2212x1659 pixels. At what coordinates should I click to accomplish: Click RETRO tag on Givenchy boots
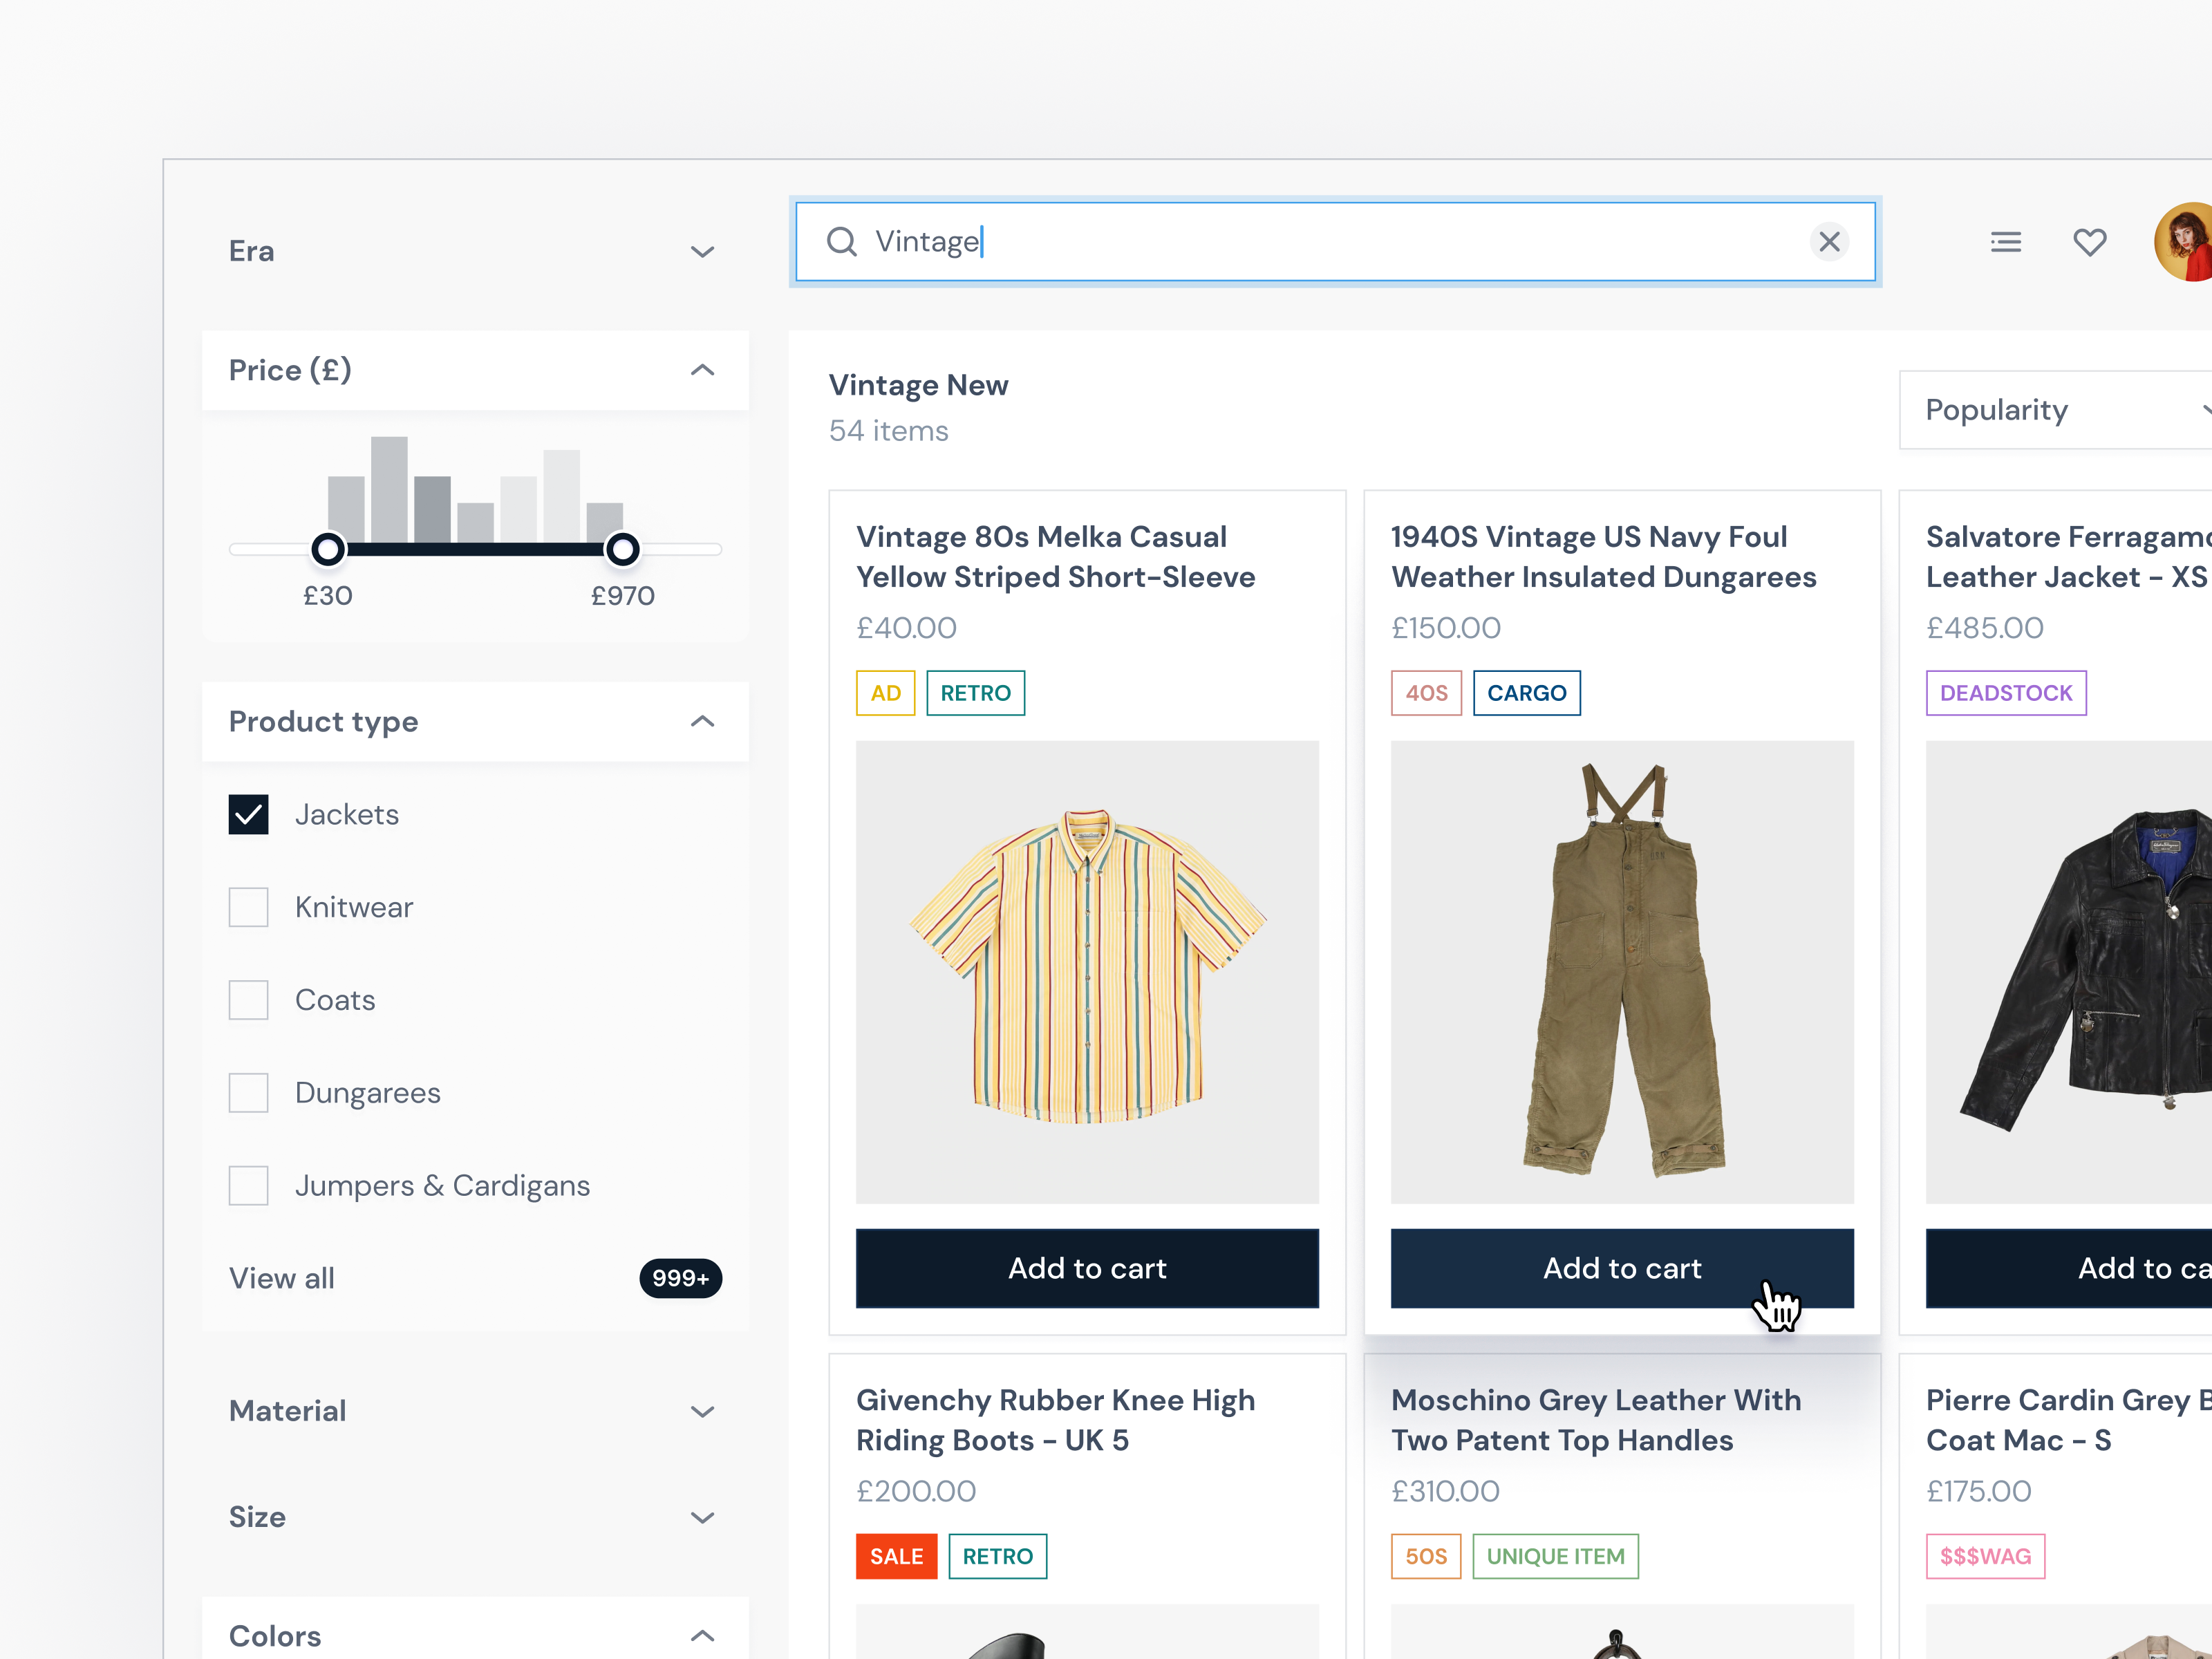click(x=998, y=1556)
